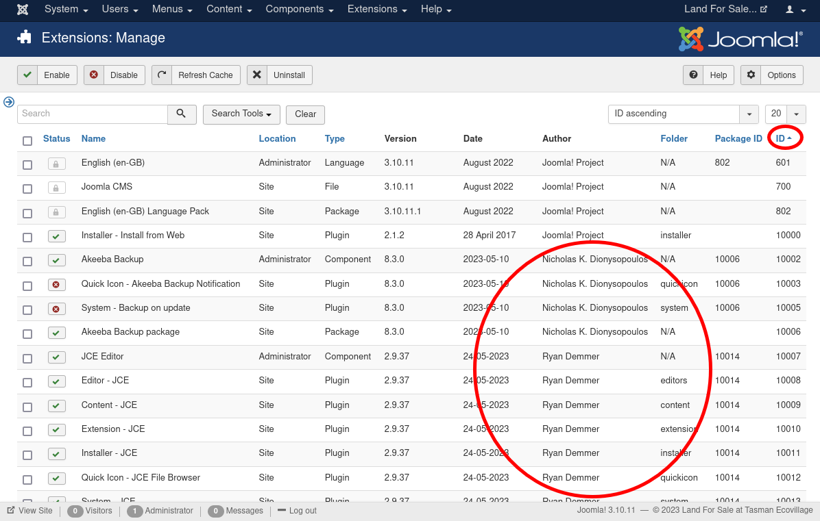Viewport: 820px width, 521px height.
Task: Click the Uninstall X icon
Action: tap(257, 75)
